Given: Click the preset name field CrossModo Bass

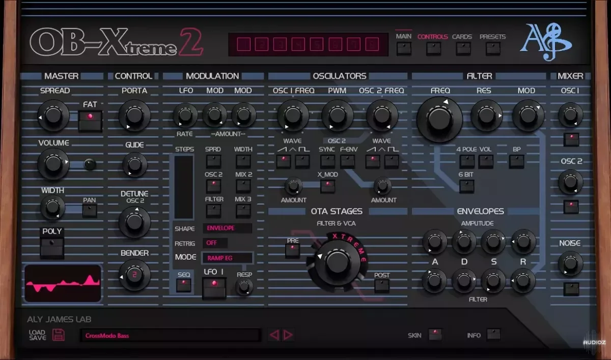Looking at the screenshot, I should click(x=170, y=336).
